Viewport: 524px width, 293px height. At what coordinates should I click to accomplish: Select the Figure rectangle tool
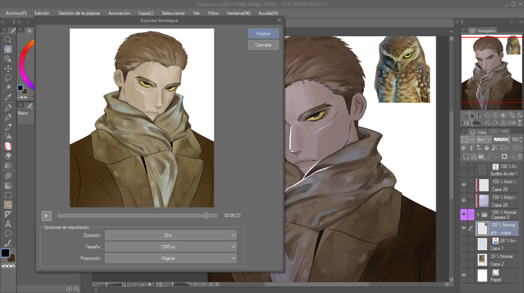(x=8, y=195)
